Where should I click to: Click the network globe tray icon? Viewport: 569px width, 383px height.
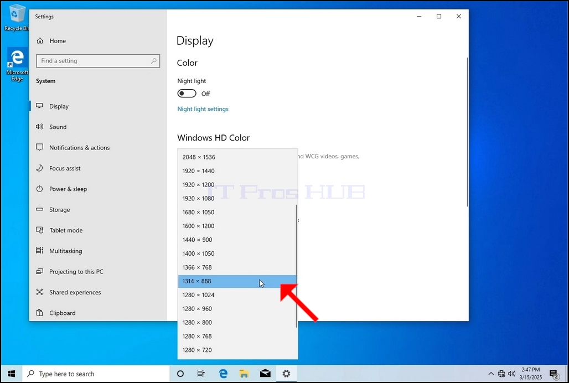[x=501, y=374]
